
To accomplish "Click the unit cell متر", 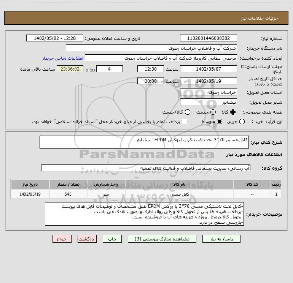I will coord(106,194).
